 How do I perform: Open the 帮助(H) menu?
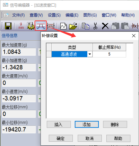[128, 15]
